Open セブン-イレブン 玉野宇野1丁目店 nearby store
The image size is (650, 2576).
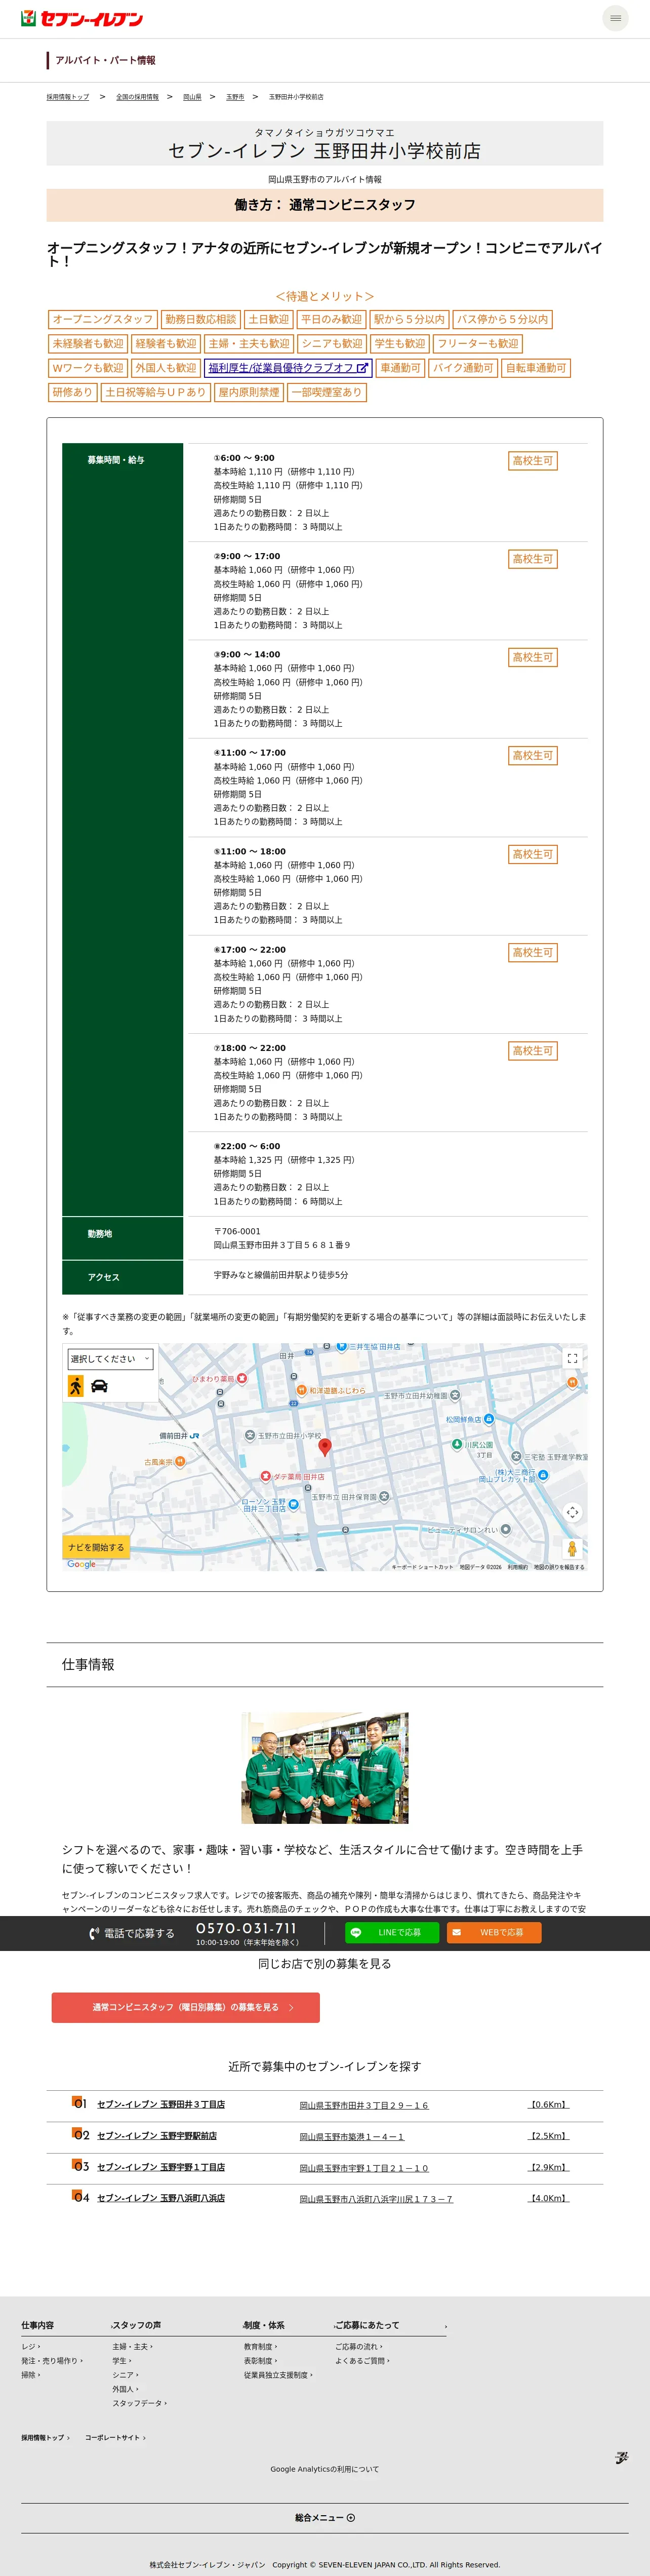pos(161,2167)
